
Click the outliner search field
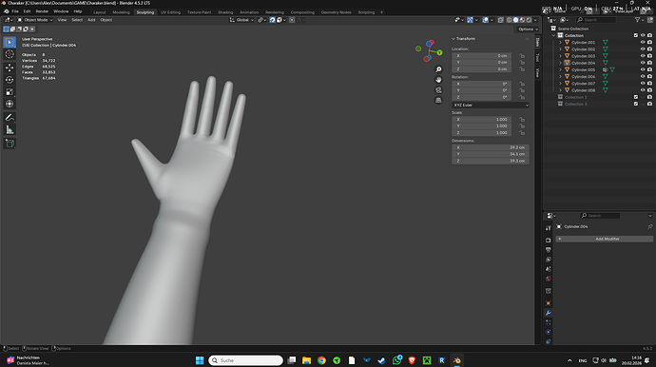point(596,20)
